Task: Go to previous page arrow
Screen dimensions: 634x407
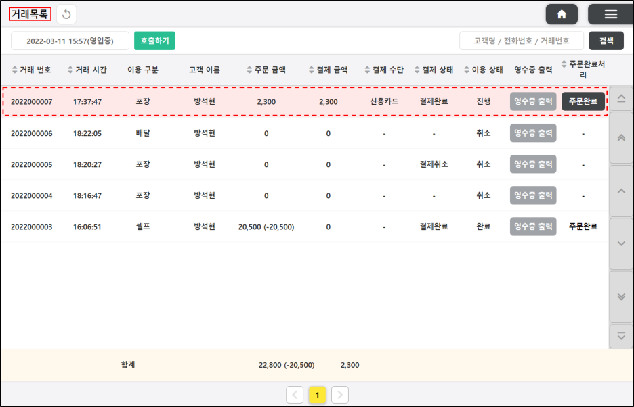Action: click(x=295, y=395)
